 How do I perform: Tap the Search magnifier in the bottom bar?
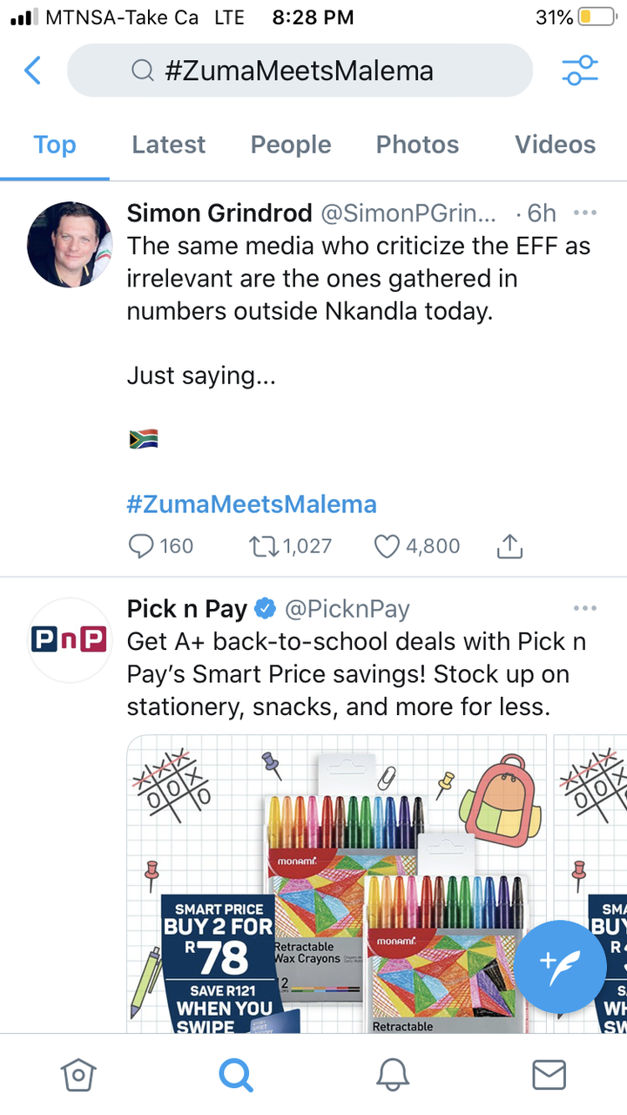pos(235,1075)
